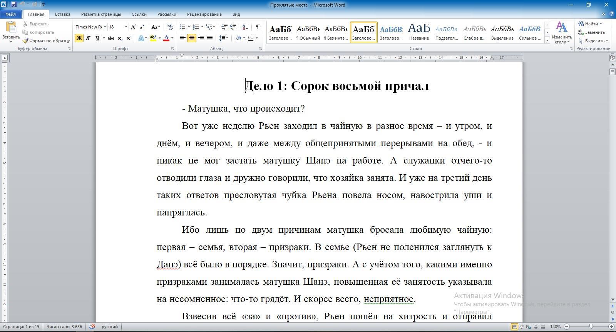The image size is (616, 332).
Task: Toggle center alignment
Action: point(191,38)
